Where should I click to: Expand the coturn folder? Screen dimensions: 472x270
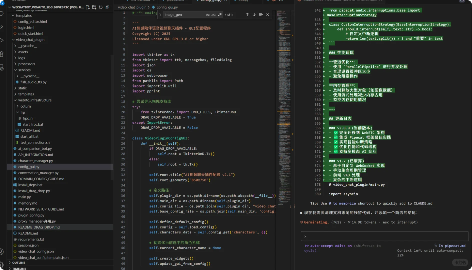17,106
